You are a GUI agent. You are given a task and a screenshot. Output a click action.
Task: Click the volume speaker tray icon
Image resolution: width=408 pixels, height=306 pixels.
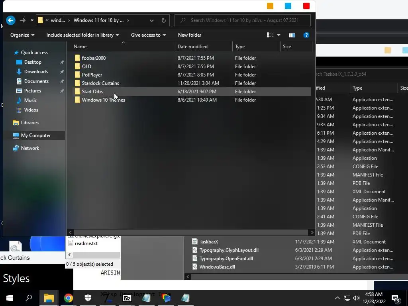click(x=356, y=298)
